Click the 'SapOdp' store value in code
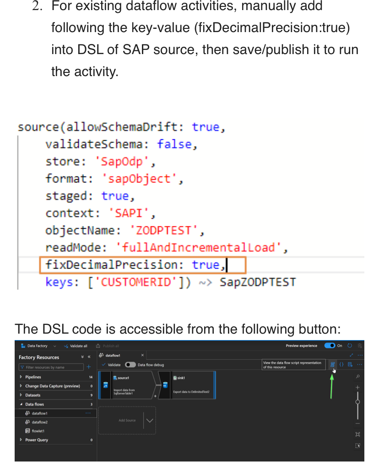Image resolution: width=379 pixels, height=467 pixels. click(121, 161)
